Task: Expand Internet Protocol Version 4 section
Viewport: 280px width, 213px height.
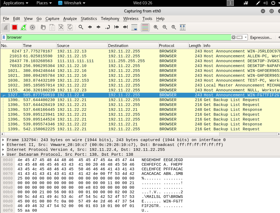Action: click(3, 150)
